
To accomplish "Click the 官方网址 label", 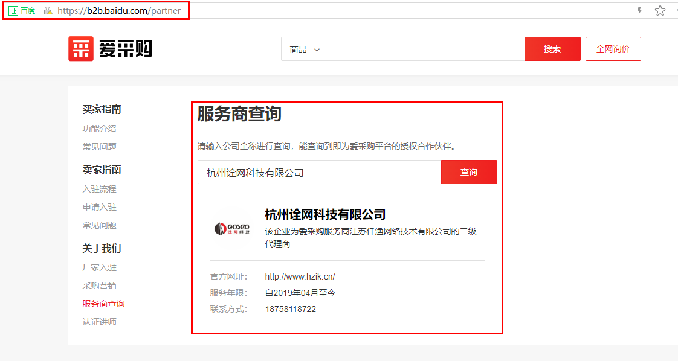I will tap(228, 276).
